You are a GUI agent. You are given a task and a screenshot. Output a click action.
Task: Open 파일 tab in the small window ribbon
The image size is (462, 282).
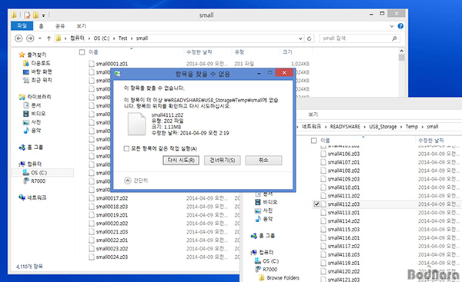pos(22,26)
